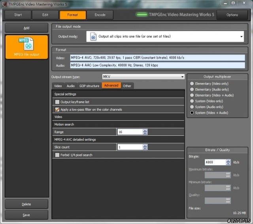Viewport: 253px width, 224px height.
Task: Click the 10.25 MB file size value
Action: [x=240, y=213]
